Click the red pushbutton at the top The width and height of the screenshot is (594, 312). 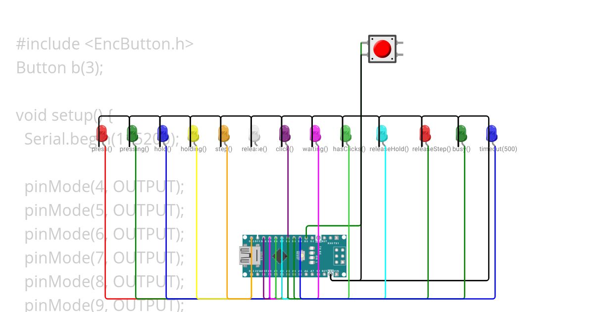[x=382, y=49]
